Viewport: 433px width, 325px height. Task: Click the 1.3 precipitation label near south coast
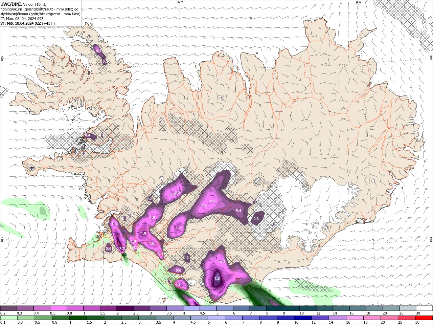click(x=178, y=285)
